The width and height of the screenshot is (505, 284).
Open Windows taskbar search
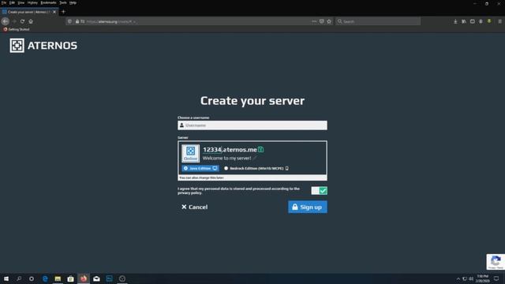pyautogui.click(x=19, y=278)
